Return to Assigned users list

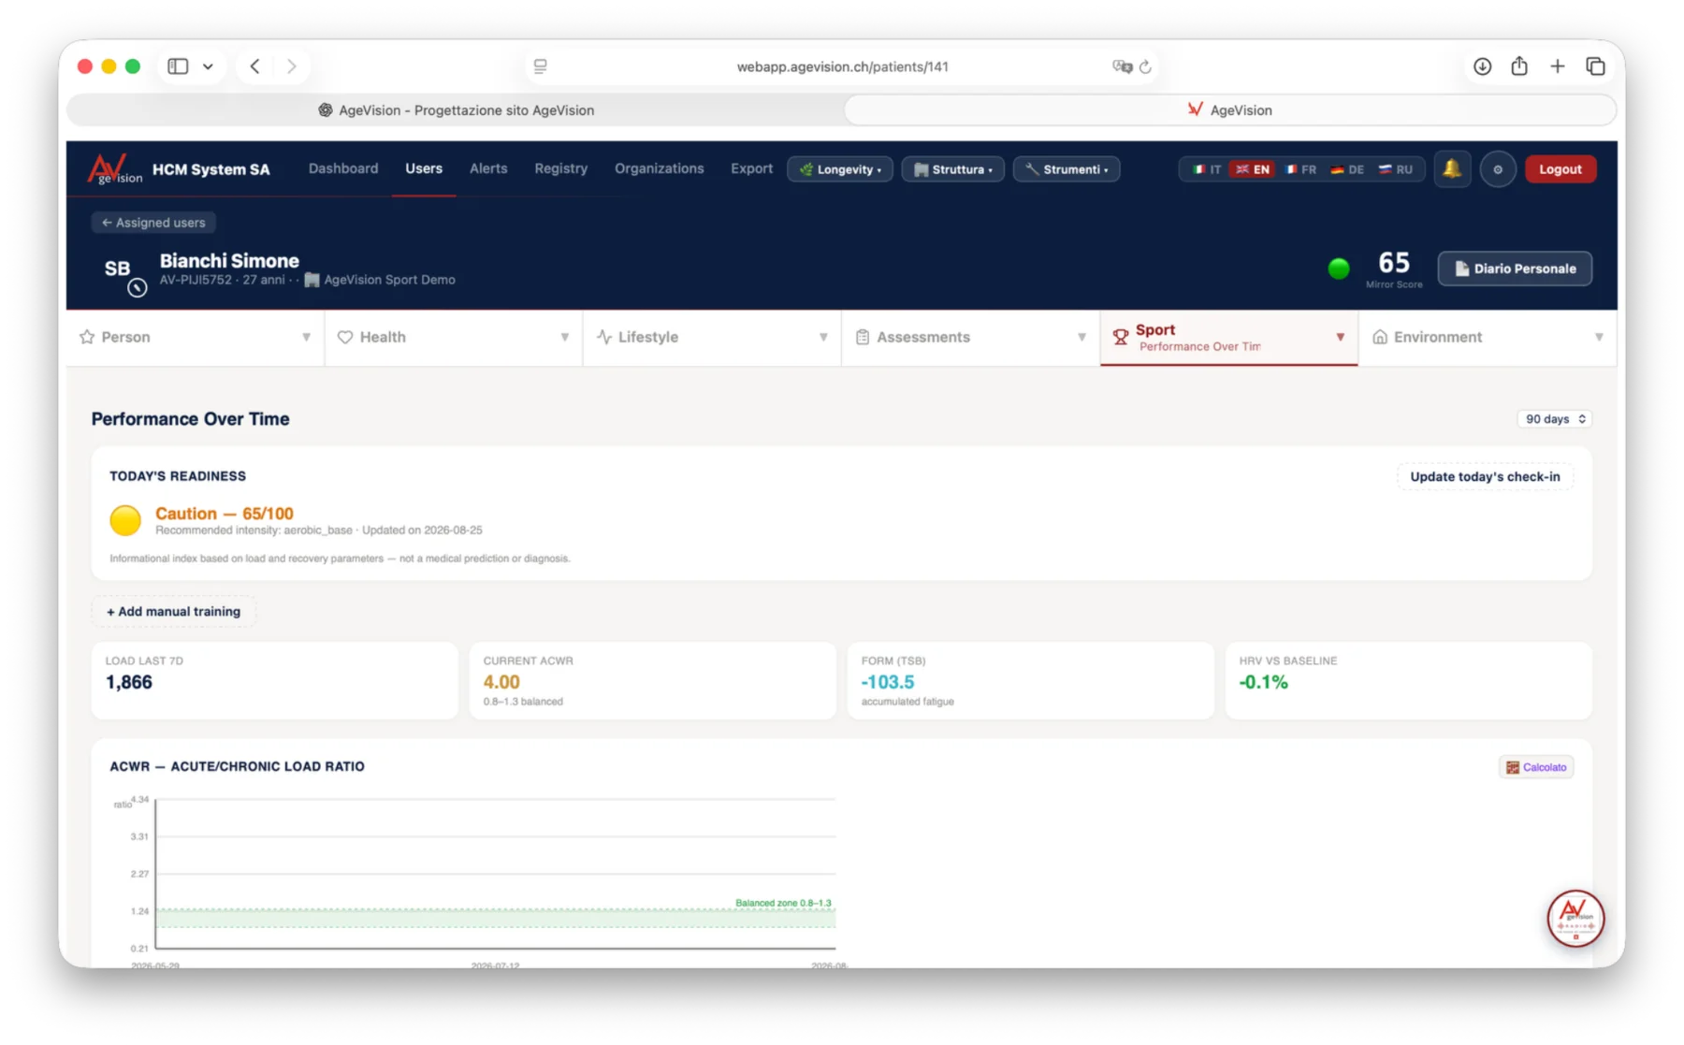pyautogui.click(x=153, y=223)
